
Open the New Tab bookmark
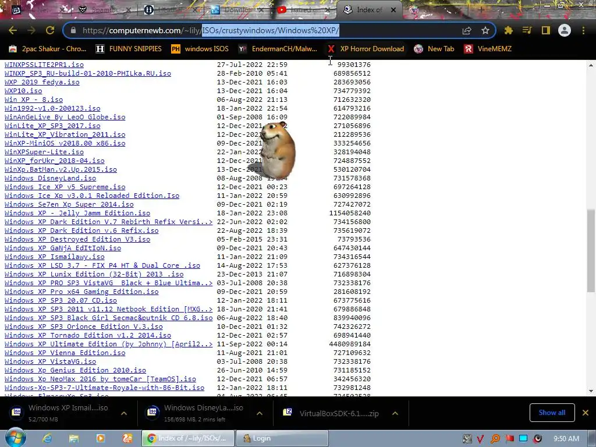coord(434,49)
